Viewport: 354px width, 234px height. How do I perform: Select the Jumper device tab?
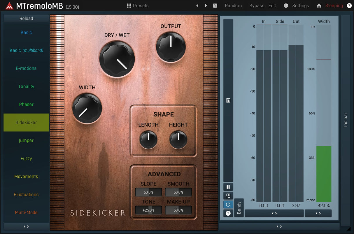(x=26, y=141)
